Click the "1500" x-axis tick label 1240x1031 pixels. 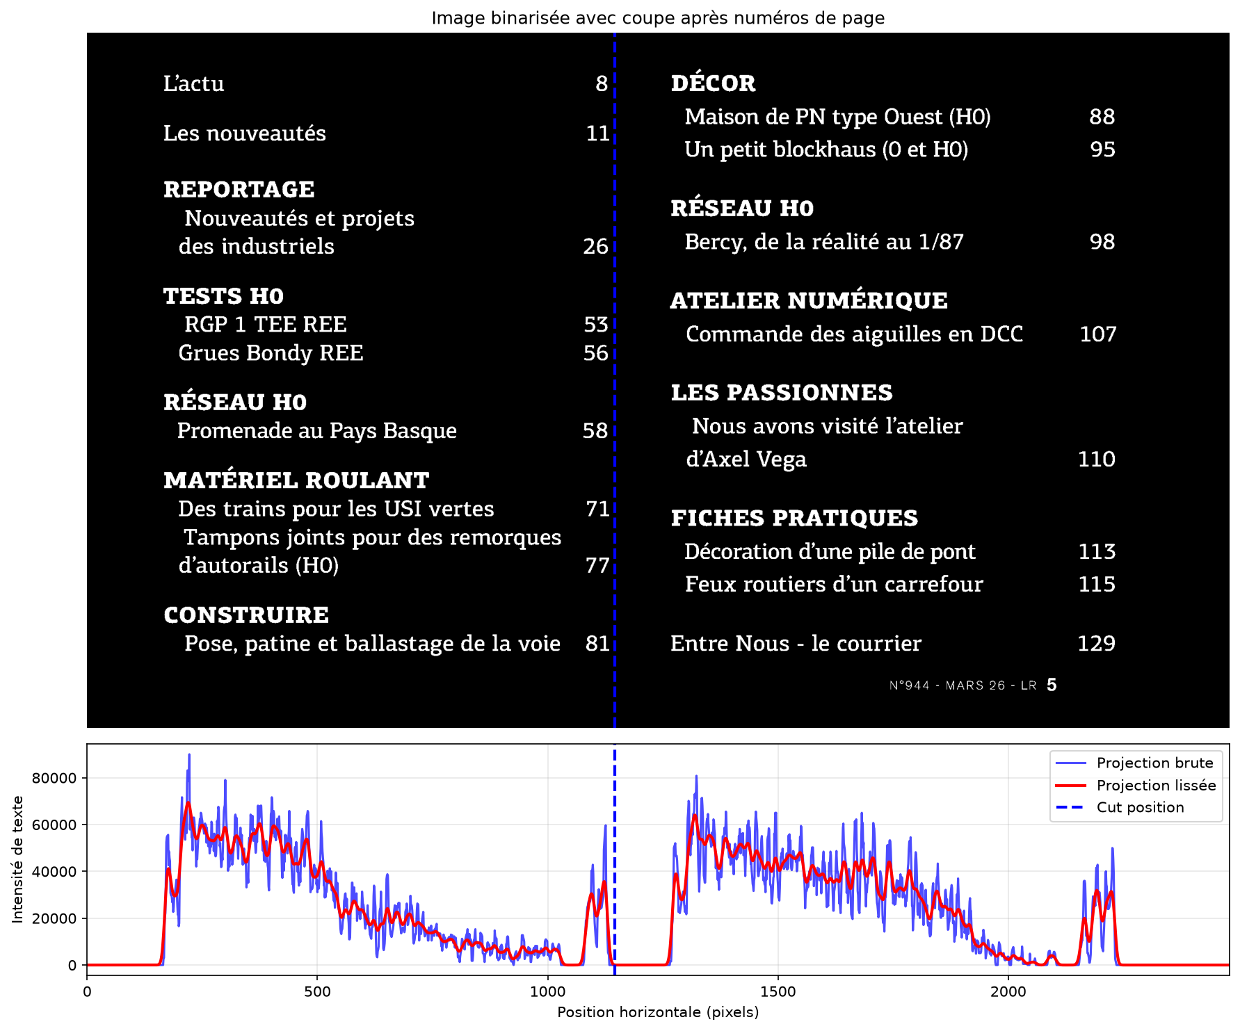click(x=778, y=992)
